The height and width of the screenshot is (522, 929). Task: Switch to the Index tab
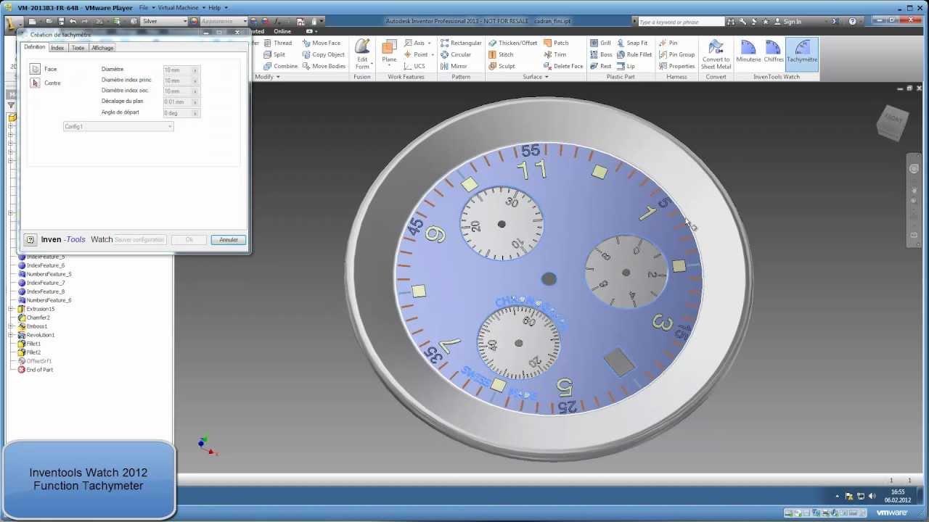pyautogui.click(x=57, y=48)
